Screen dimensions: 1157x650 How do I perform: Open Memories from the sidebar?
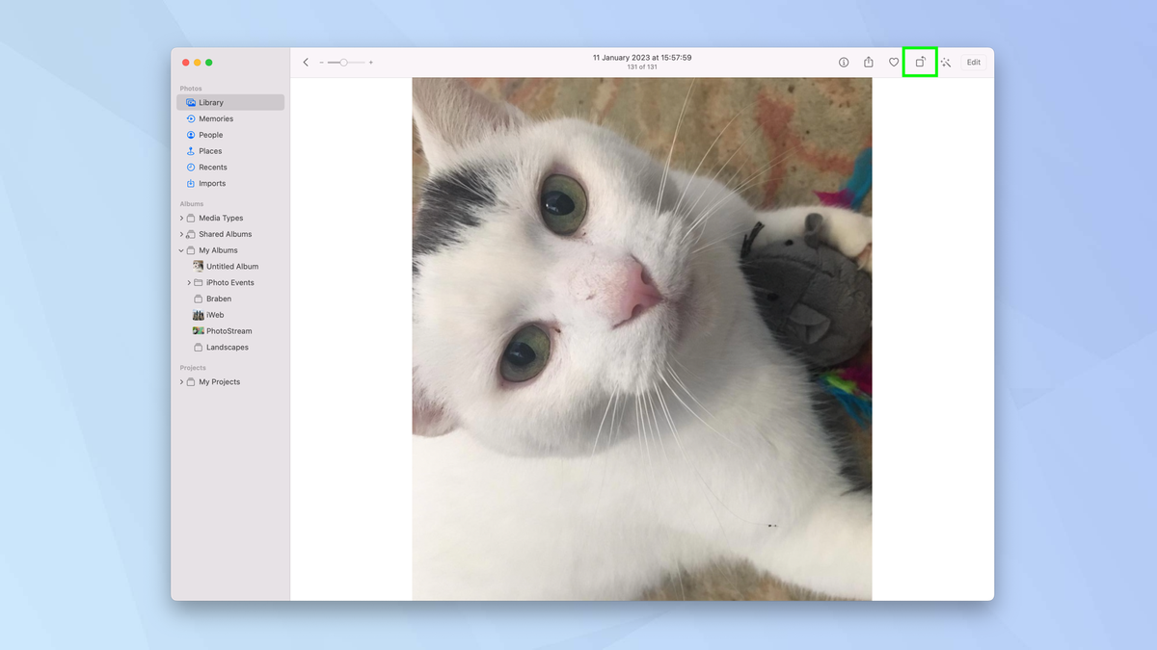pyautogui.click(x=214, y=117)
